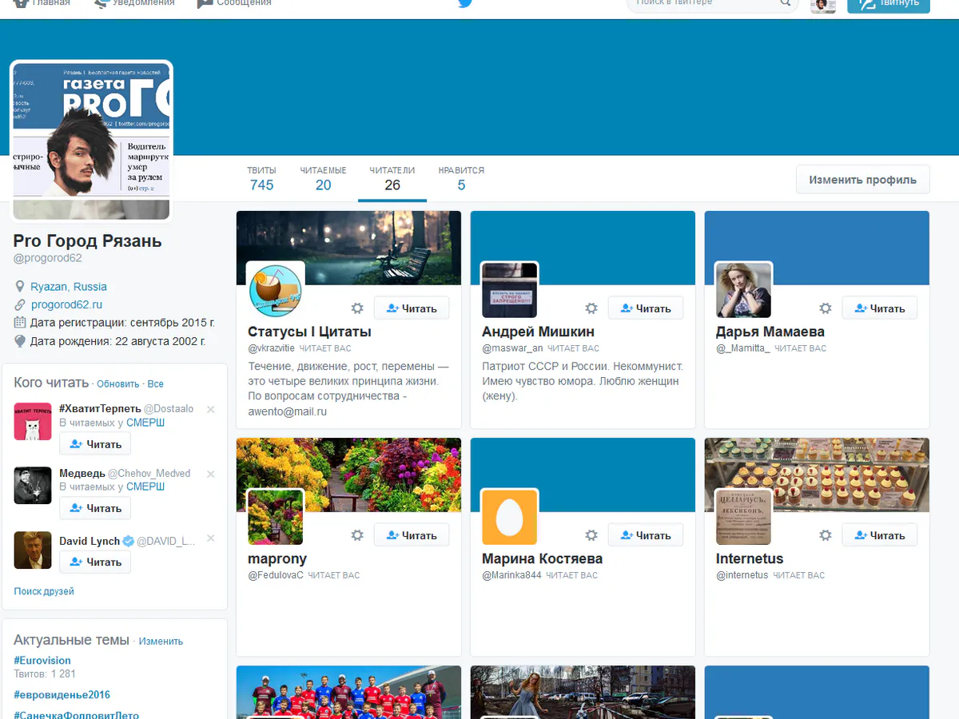Click the Twitter bird logo
The height and width of the screenshot is (719, 959).
[x=465, y=3]
